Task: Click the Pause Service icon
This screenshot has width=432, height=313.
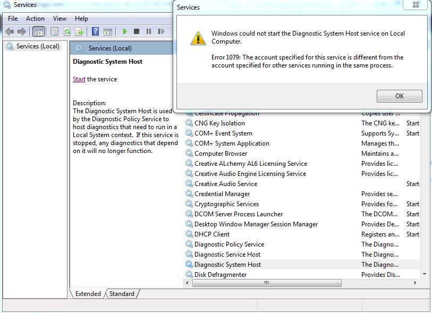Action: (x=149, y=31)
